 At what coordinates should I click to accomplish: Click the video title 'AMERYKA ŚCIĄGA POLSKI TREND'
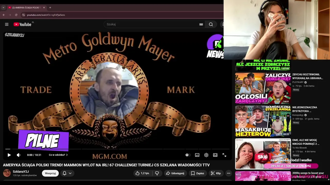point(106,165)
